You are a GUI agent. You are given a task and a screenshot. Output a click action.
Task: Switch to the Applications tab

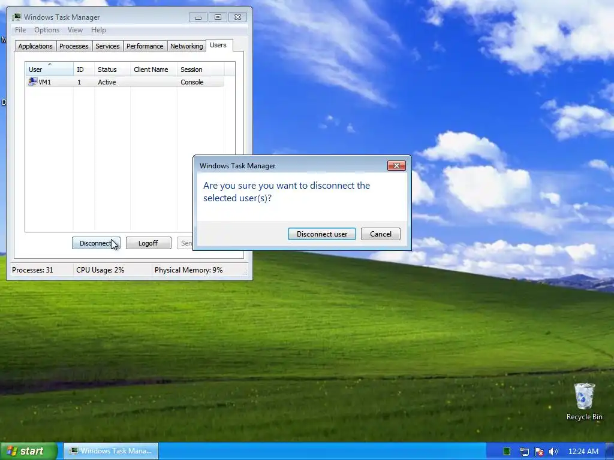click(35, 46)
